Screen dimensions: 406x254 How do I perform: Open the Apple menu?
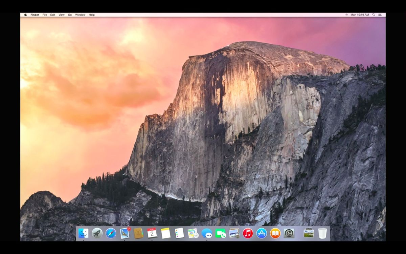point(25,15)
